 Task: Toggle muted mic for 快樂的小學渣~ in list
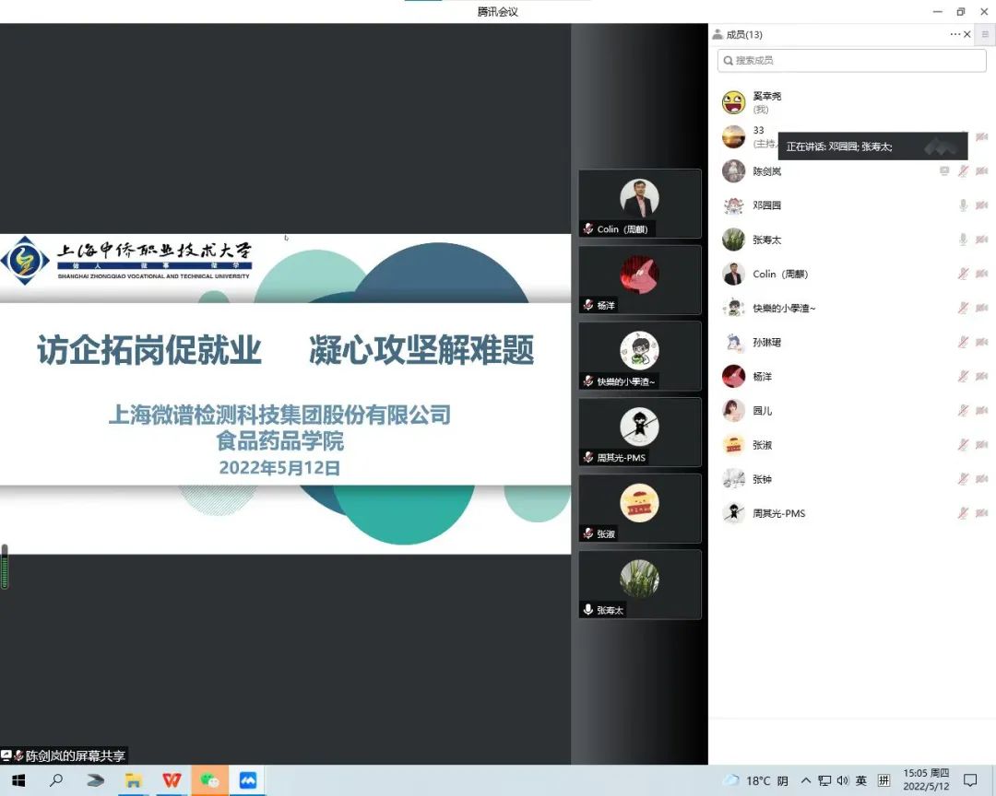(x=963, y=308)
